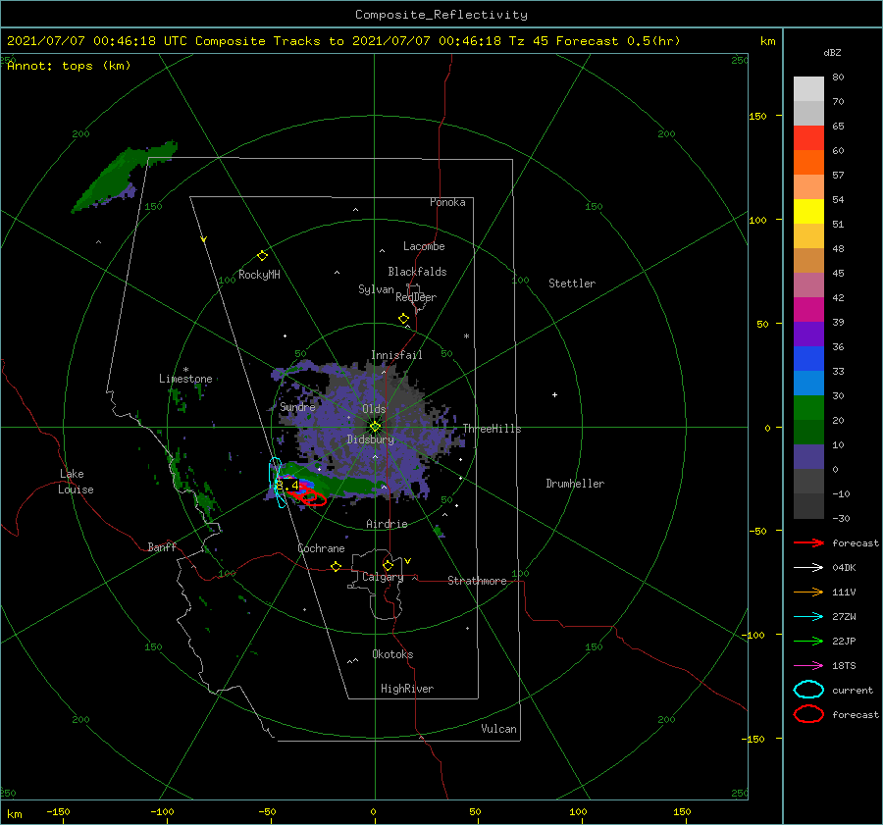
Task: Pick the light gray 70-80 dBZ swatch
Action: coord(808,89)
